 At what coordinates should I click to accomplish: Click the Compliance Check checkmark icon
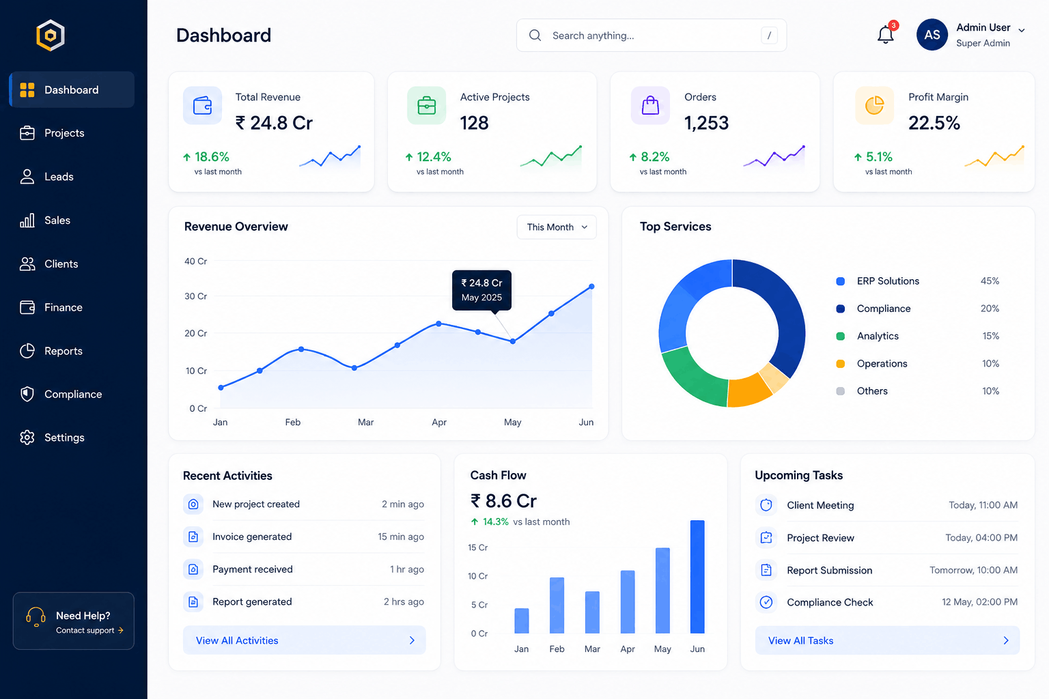[766, 602]
